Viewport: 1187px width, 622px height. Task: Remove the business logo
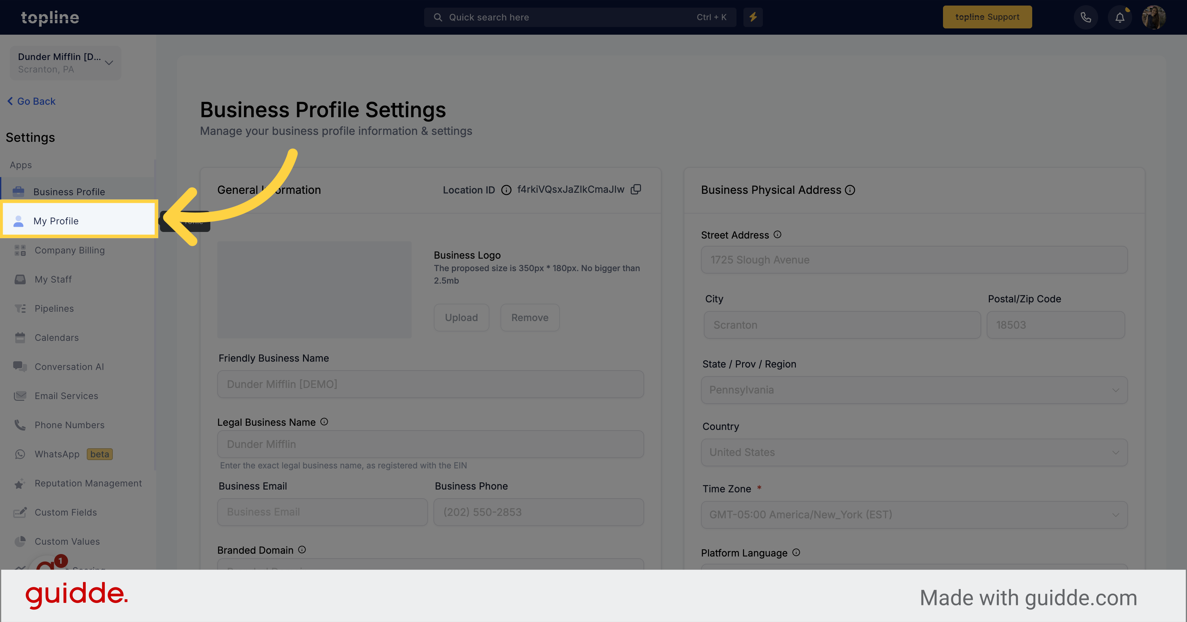pyautogui.click(x=530, y=317)
